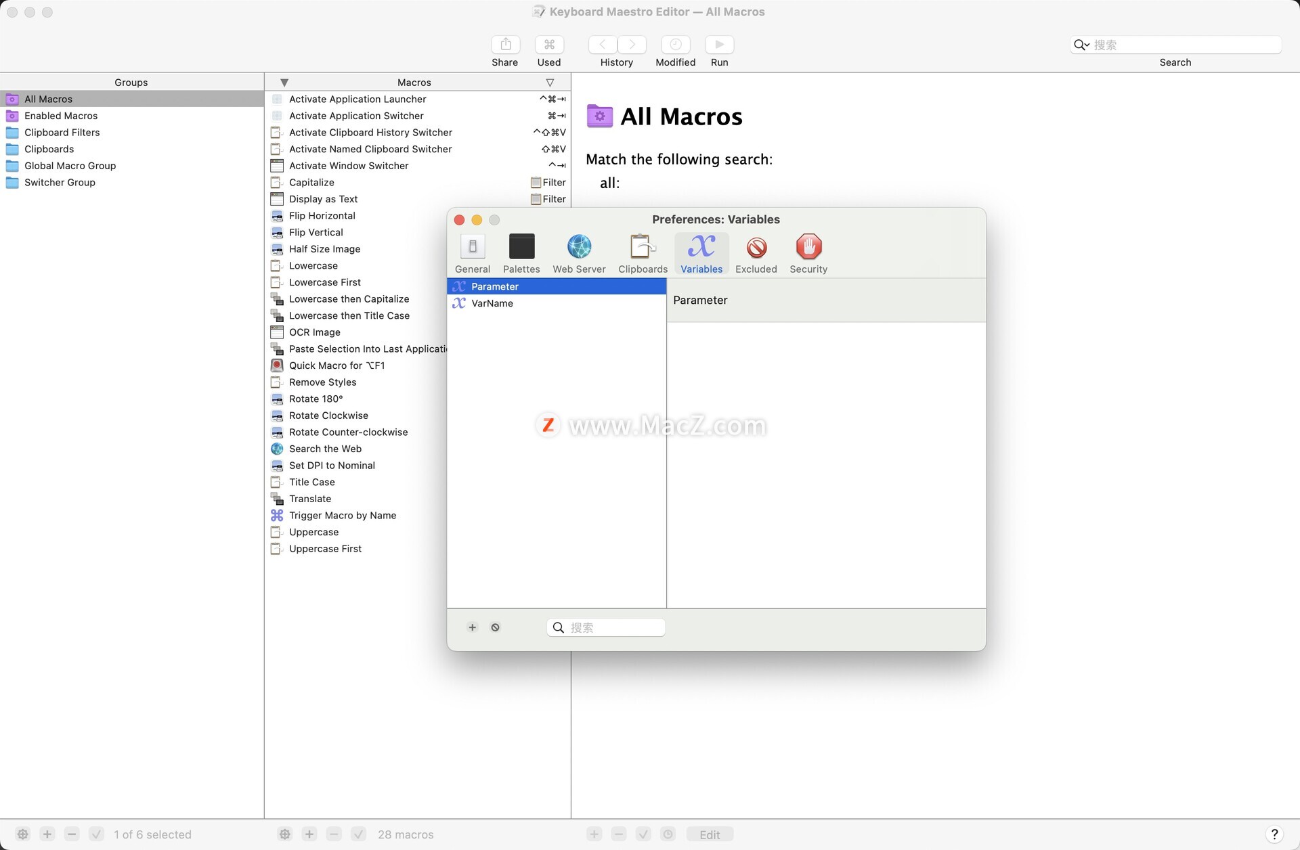The image size is (1300, 850).
Task: Go back with the History left arrow
Action: (603, 45)
